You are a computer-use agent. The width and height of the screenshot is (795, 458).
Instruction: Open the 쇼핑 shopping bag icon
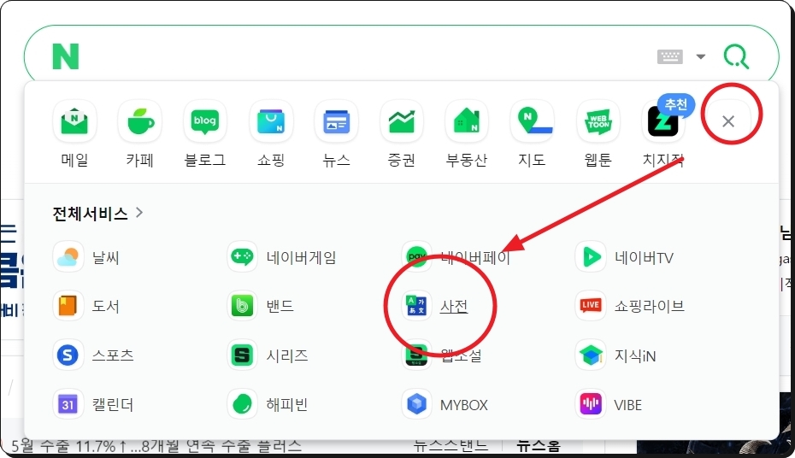(x=271, y=121)
